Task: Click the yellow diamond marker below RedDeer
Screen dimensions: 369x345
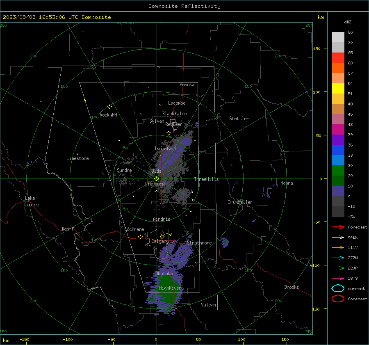Action: pyautogui.click(x=169, y=133)
